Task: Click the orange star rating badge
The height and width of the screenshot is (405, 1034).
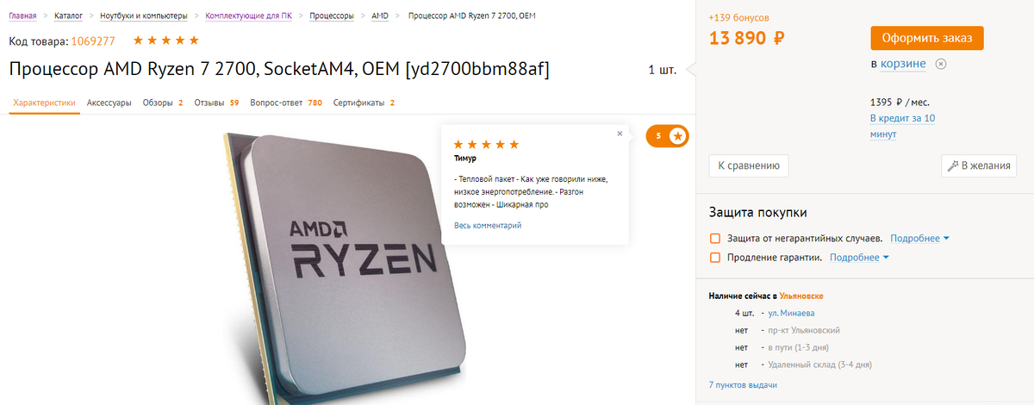Action: pos(668,136)
